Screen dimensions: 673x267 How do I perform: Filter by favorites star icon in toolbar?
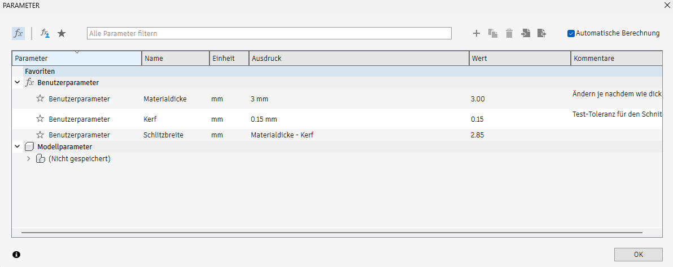[x=62, y=33]
